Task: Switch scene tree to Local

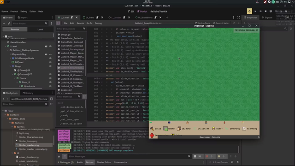Action: (40, 30)
